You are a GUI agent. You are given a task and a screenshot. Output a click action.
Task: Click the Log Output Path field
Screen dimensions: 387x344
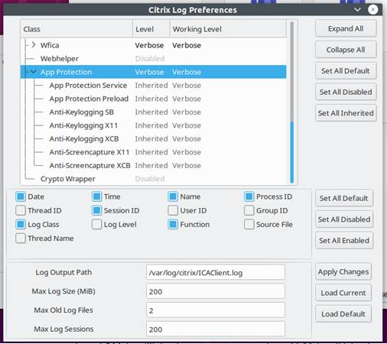[x=216, y=272]
